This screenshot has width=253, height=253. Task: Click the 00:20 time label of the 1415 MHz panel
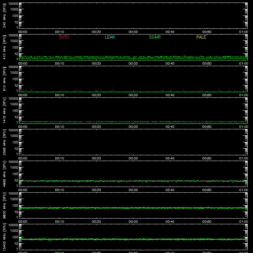click(96, 127)
